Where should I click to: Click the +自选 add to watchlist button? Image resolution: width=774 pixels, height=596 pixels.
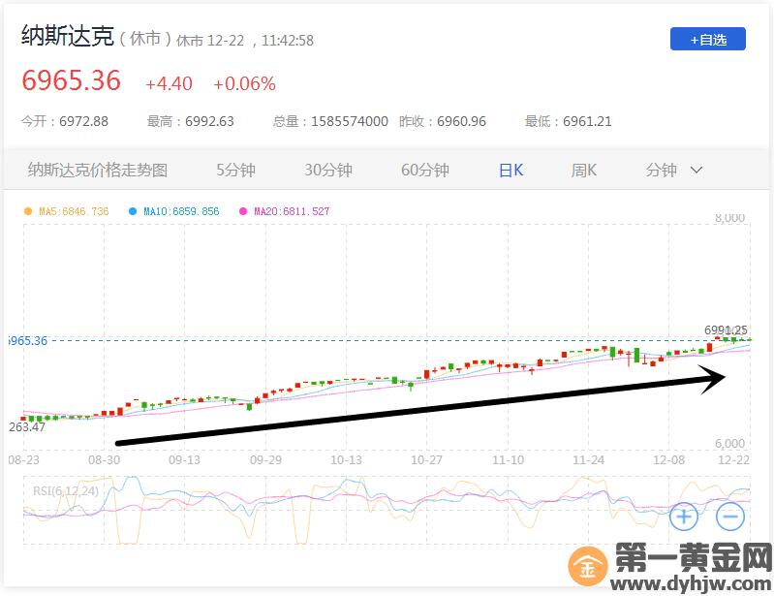click(707, 39)
